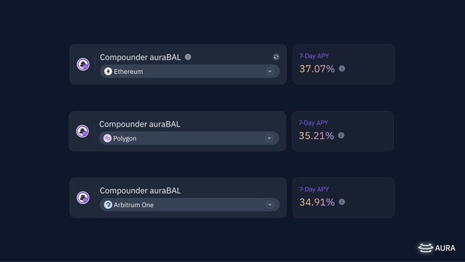Open the Ethereum network selector bar
This screenshot has height=262, width=465.
190,71
